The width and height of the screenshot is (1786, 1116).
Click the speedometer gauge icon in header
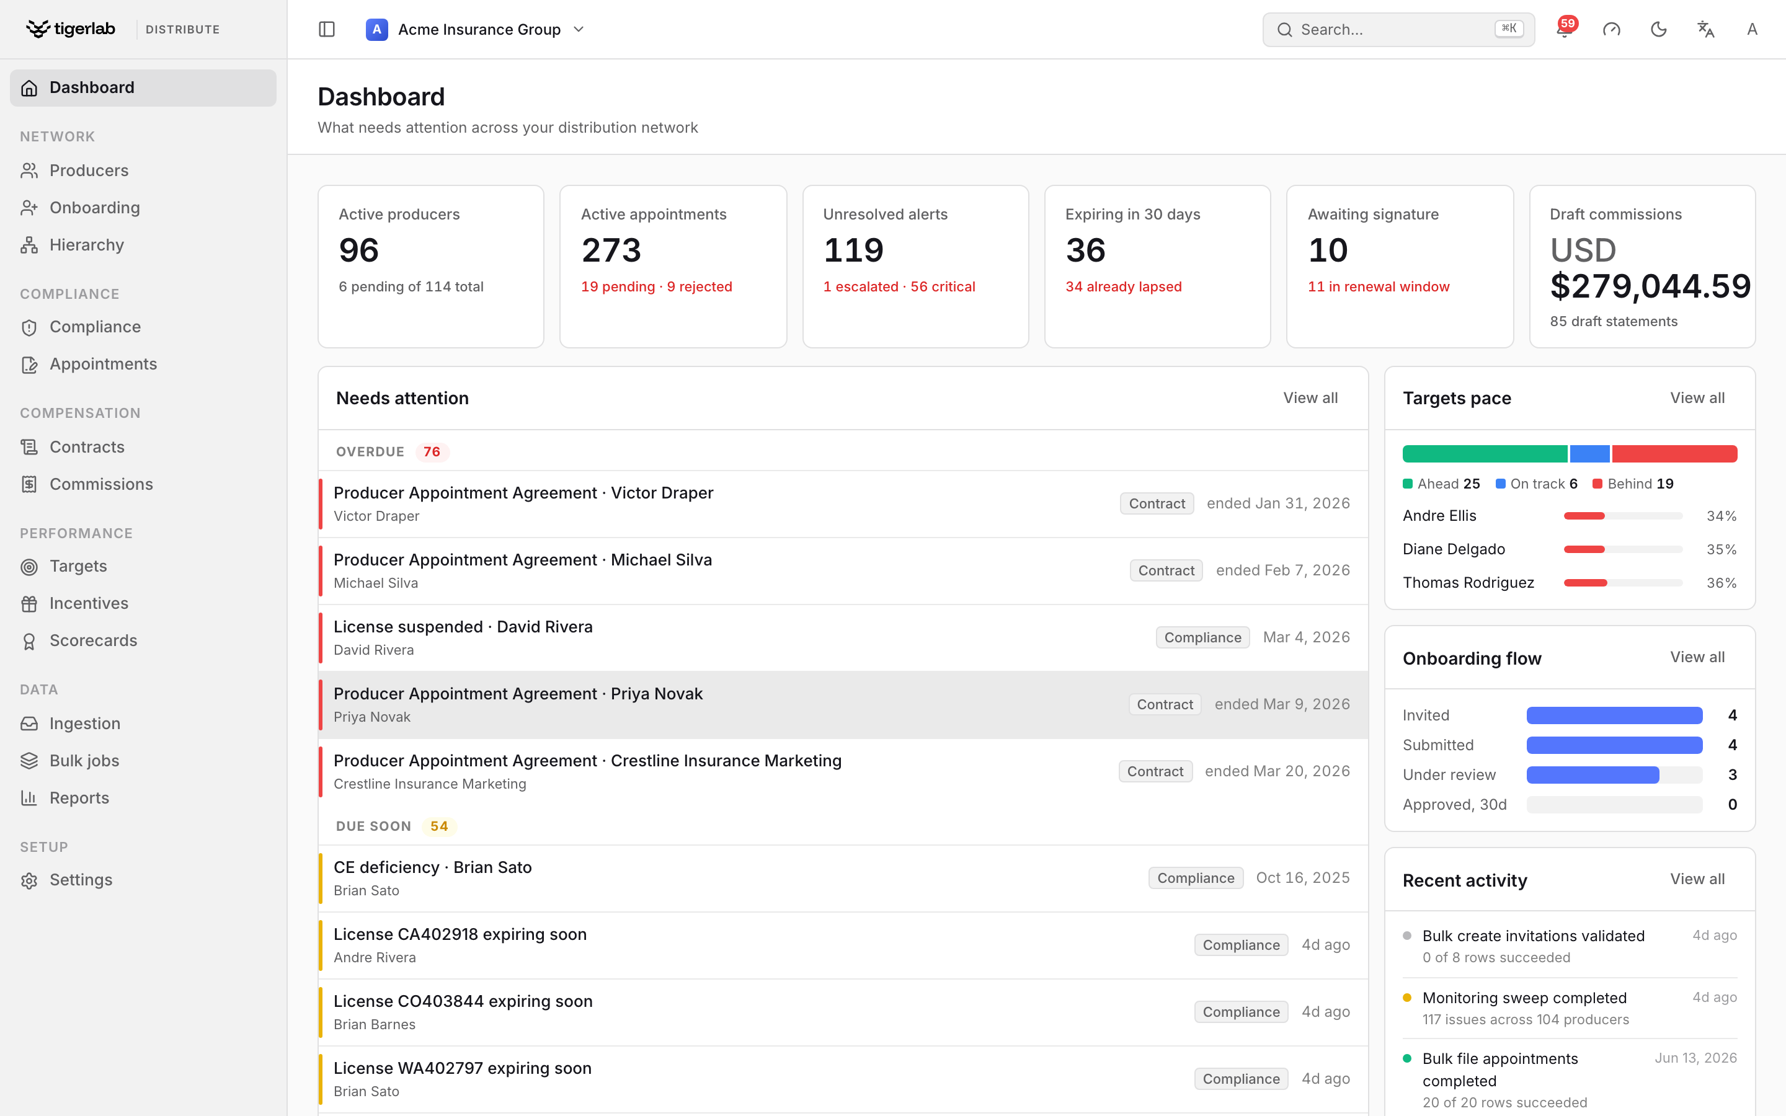[1611, 30]
